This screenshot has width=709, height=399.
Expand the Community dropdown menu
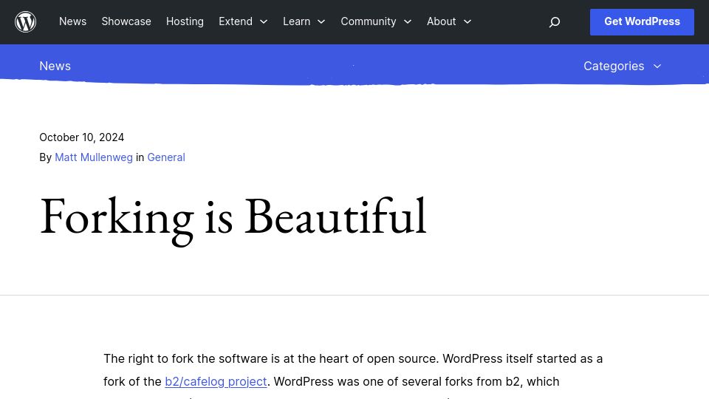pos(376,21)
